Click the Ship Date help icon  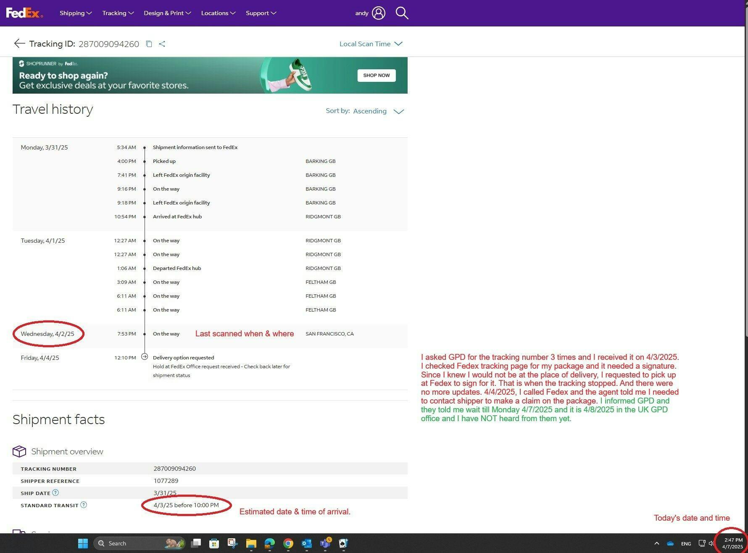[55, 493]
